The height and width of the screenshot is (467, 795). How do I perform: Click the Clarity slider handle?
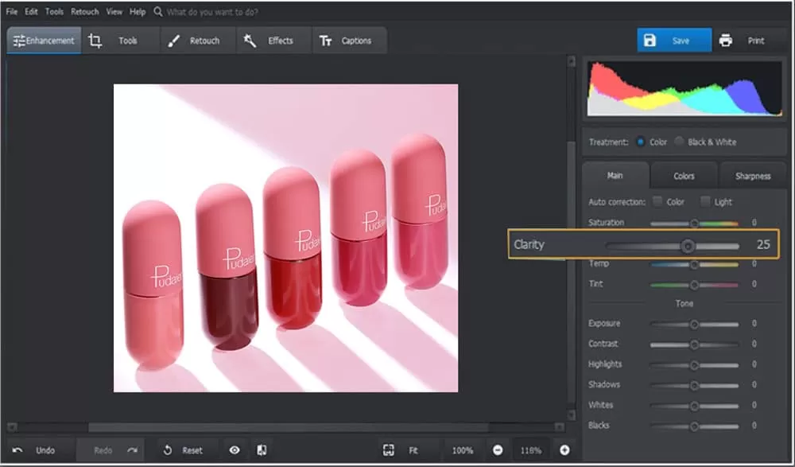point(688,246)
